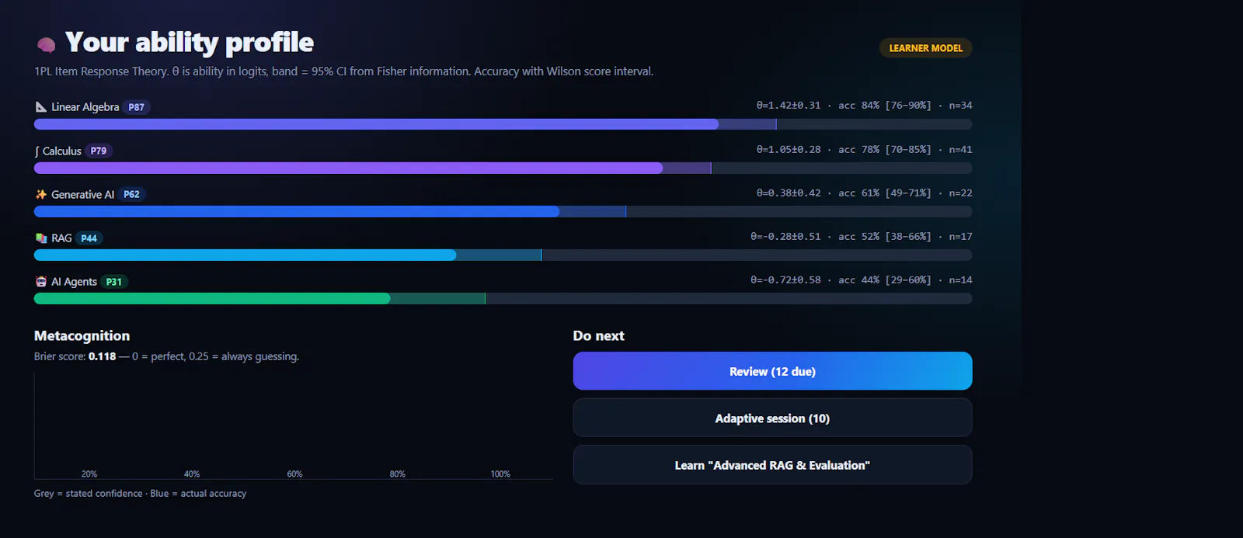
Task: Click the LEARNER MODEL badge
Action: (925, 48)
